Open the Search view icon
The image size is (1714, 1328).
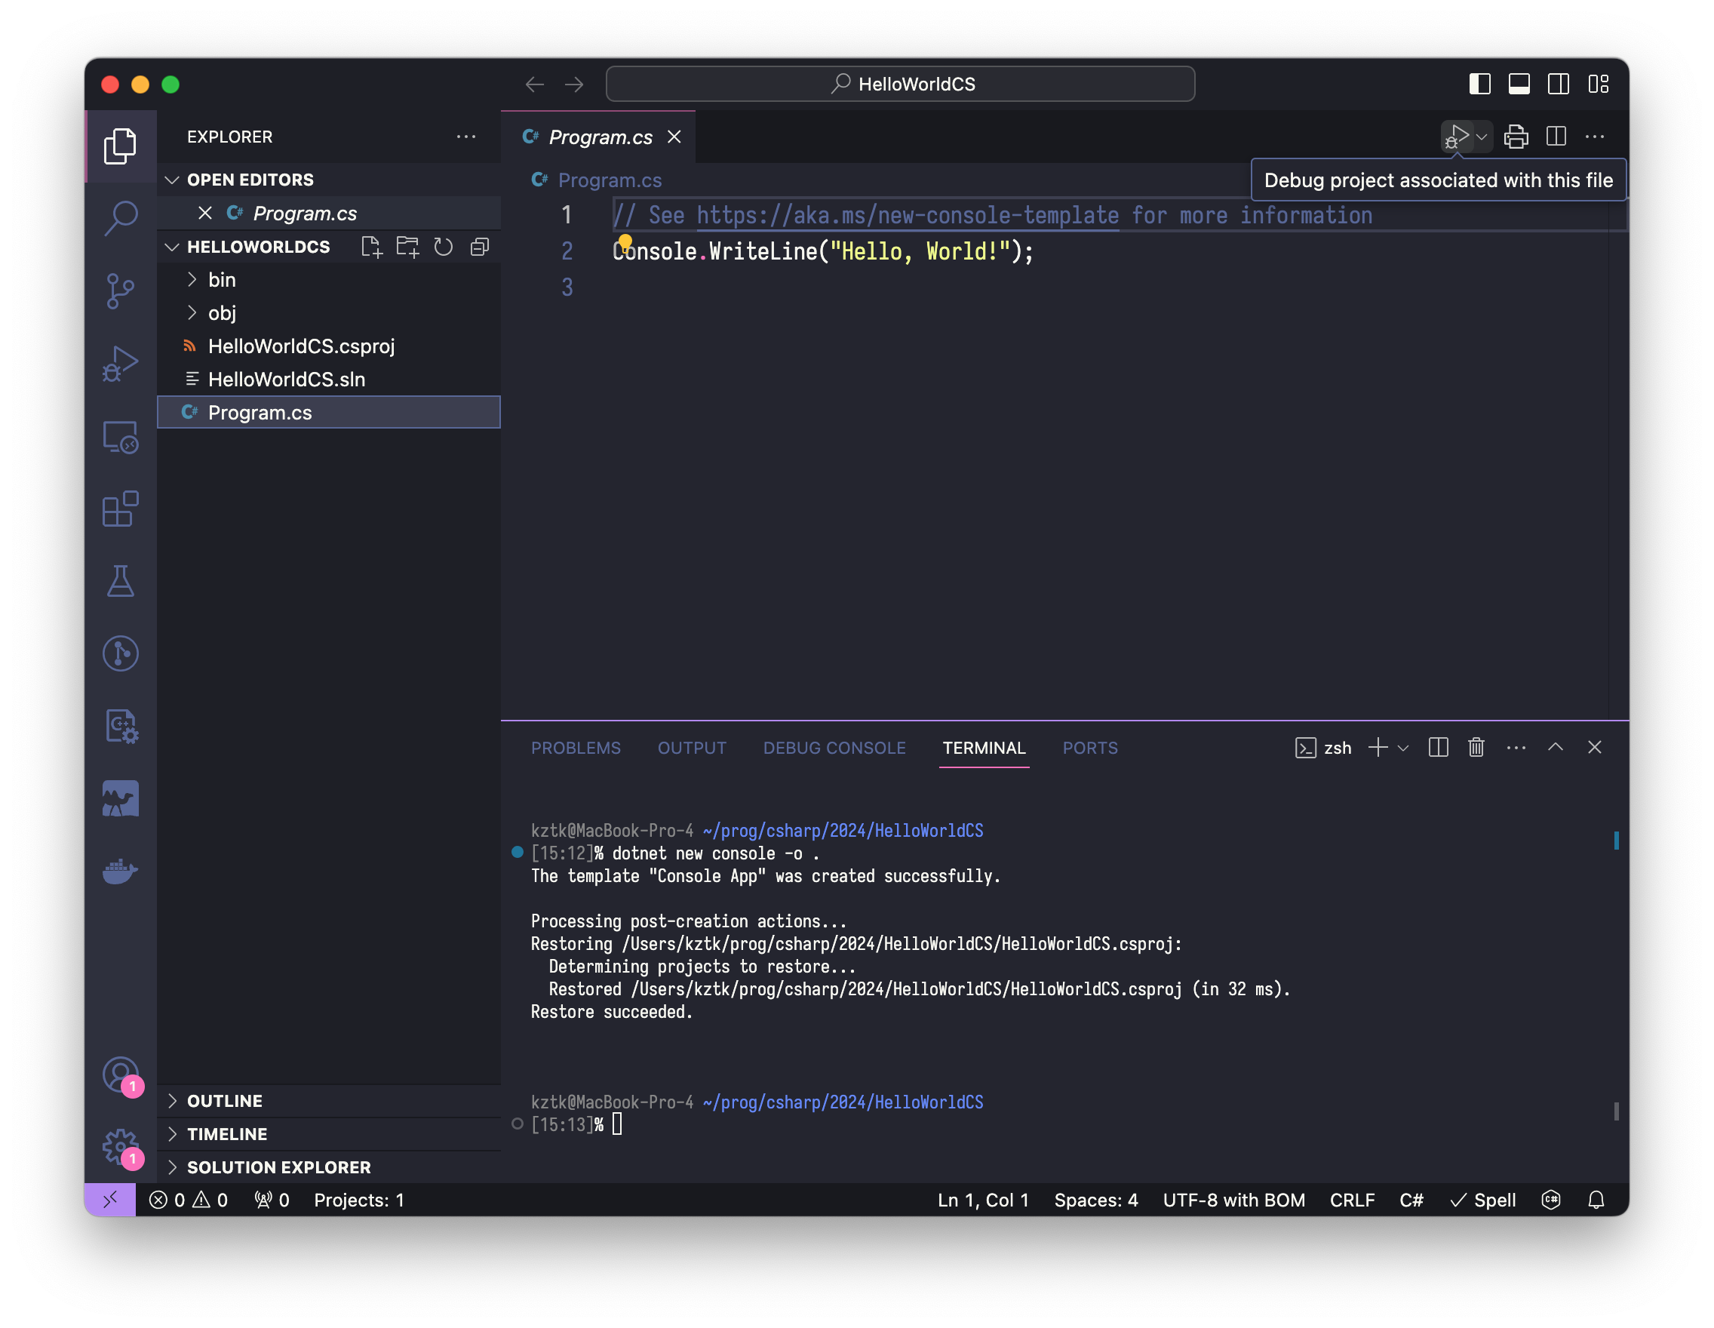(120, 218)
